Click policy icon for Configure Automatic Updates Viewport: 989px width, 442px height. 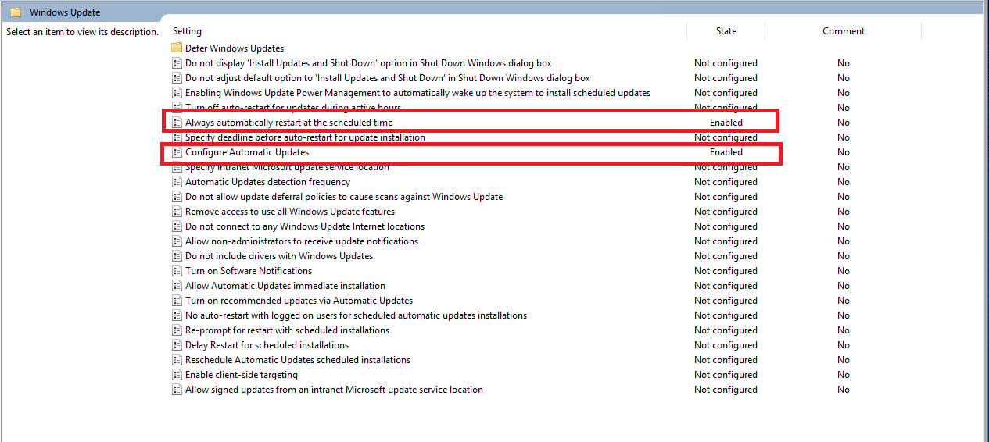[177, 152]
